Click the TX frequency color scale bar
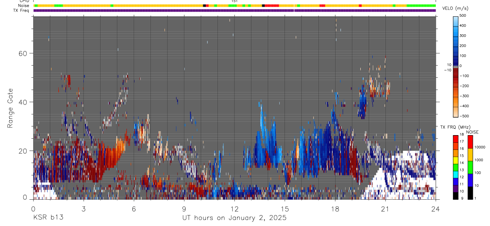The image size is (490, 226). tap(456, 167)
